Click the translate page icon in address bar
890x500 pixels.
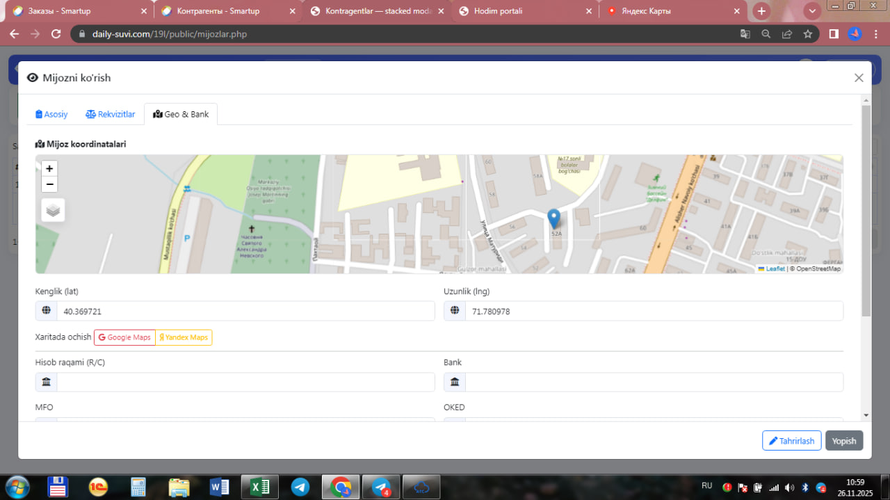(x=745, y=34)
